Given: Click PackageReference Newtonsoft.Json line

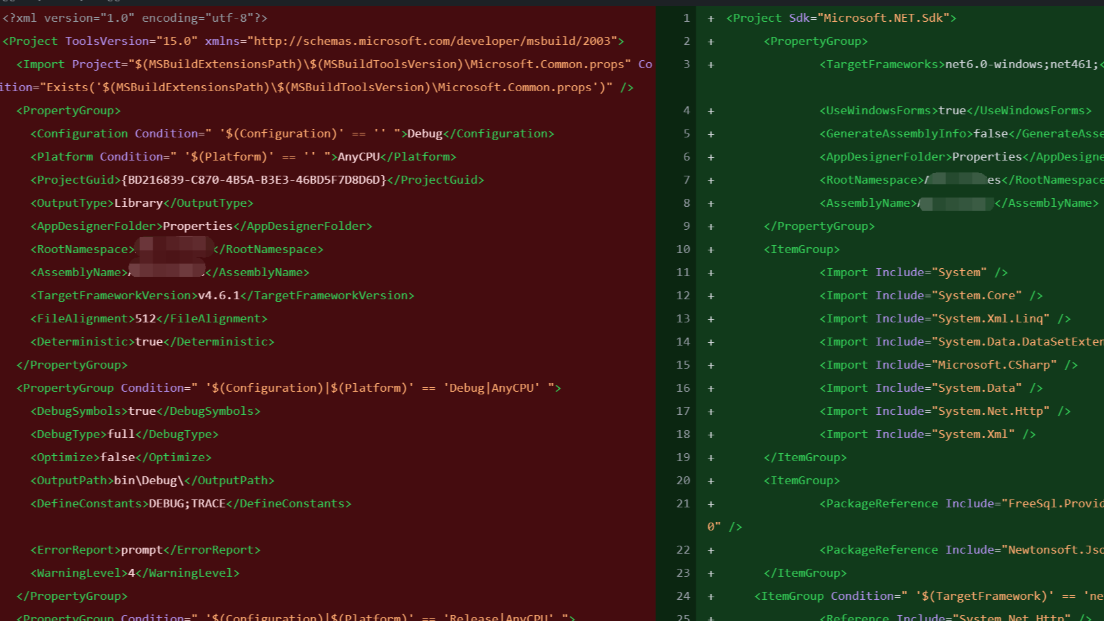Looking at the screenshot, I should click(961, 550).
